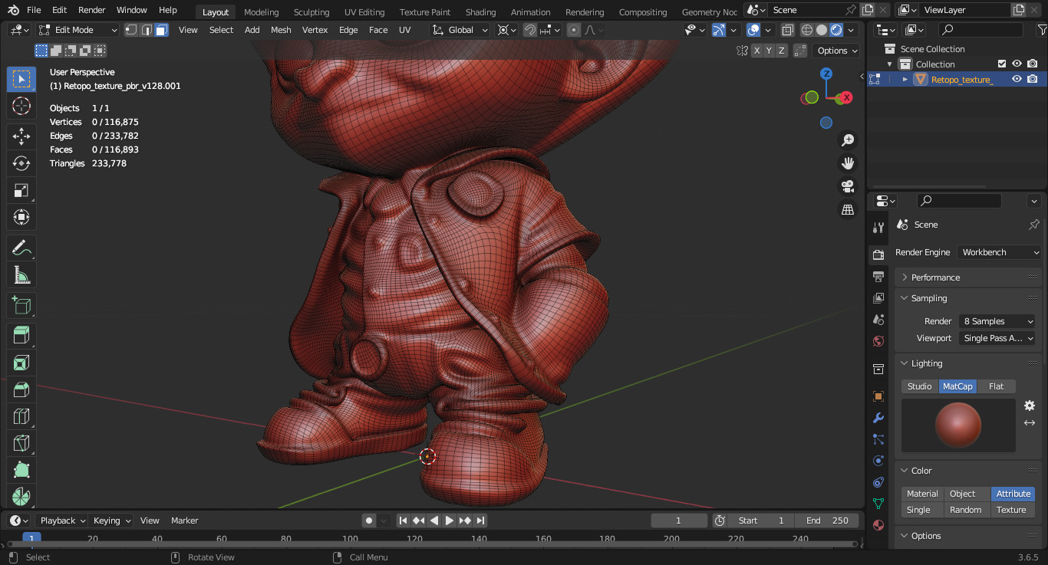Set color mode to Material

tap(922, 494)
